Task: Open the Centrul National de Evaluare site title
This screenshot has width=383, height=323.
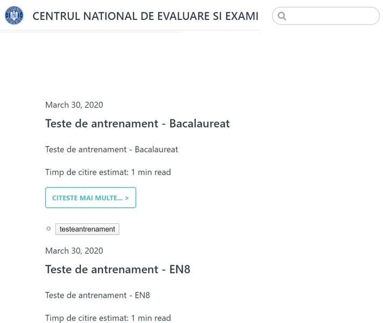Action: tap(145, 16)
